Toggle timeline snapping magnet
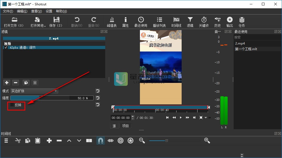The width and height of the screenshot is (282, 158). (x=101, y=141)
